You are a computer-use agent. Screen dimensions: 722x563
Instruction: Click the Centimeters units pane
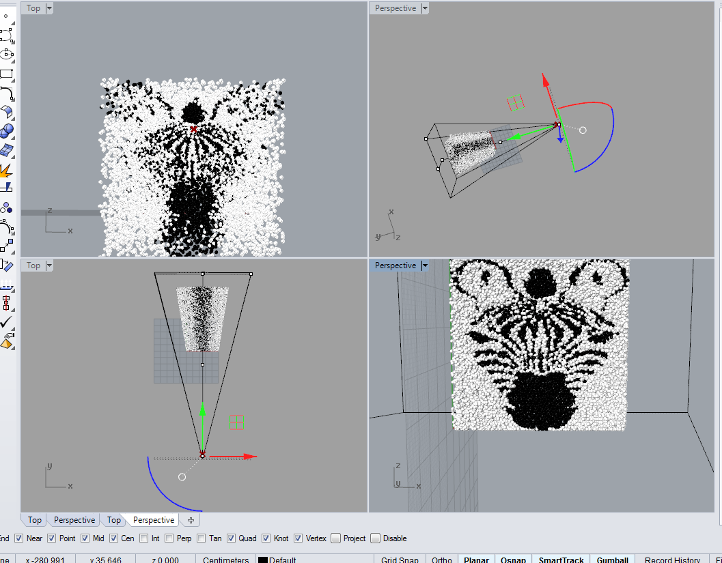click(x=225, y=560)
